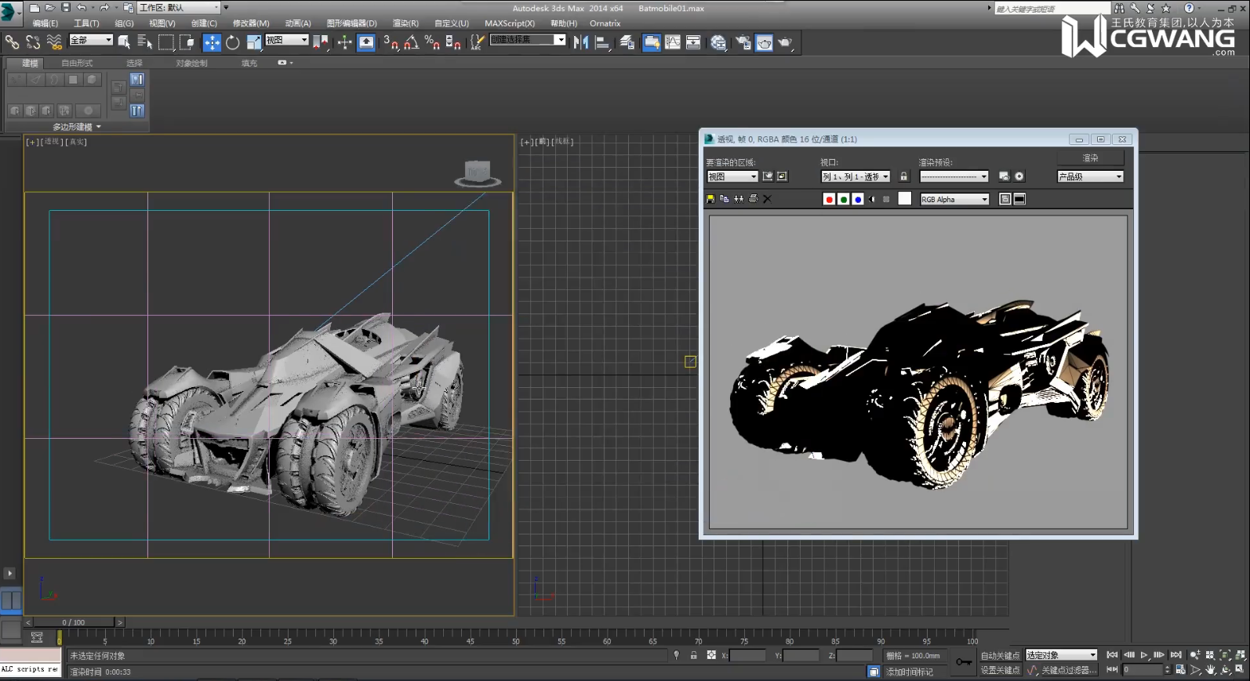The image size is (1250, 681).
Task: Switch to 对象绘制 ribbon tab
Action: tap(191, 63)
